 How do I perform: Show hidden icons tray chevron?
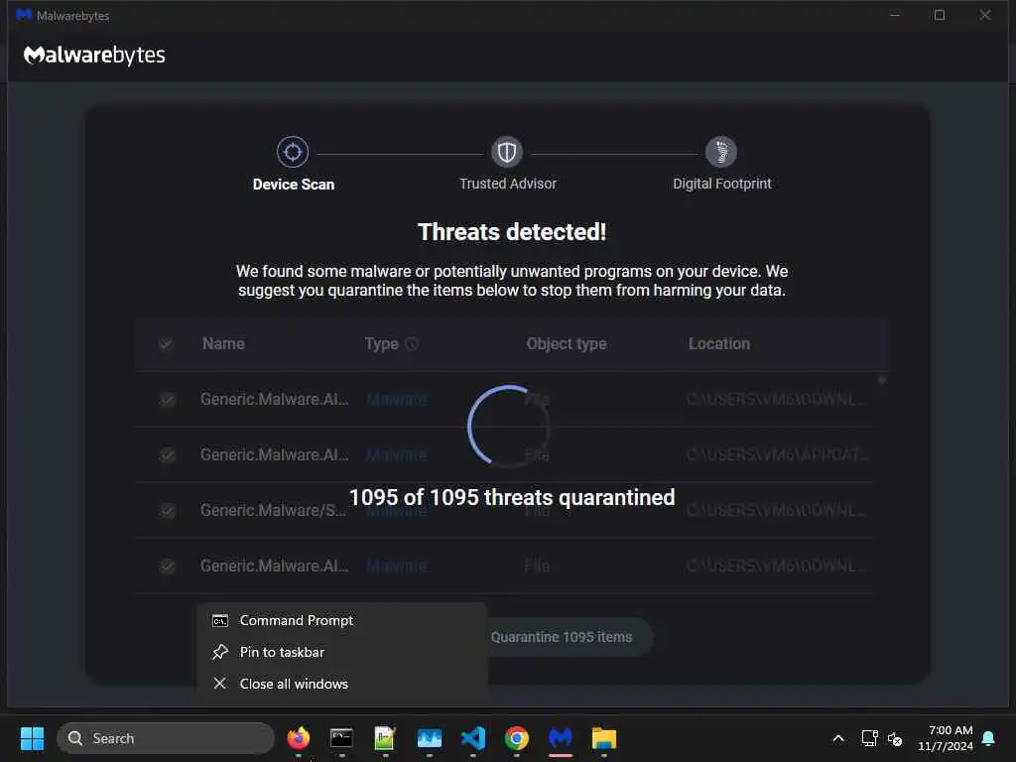click(837, 738)
